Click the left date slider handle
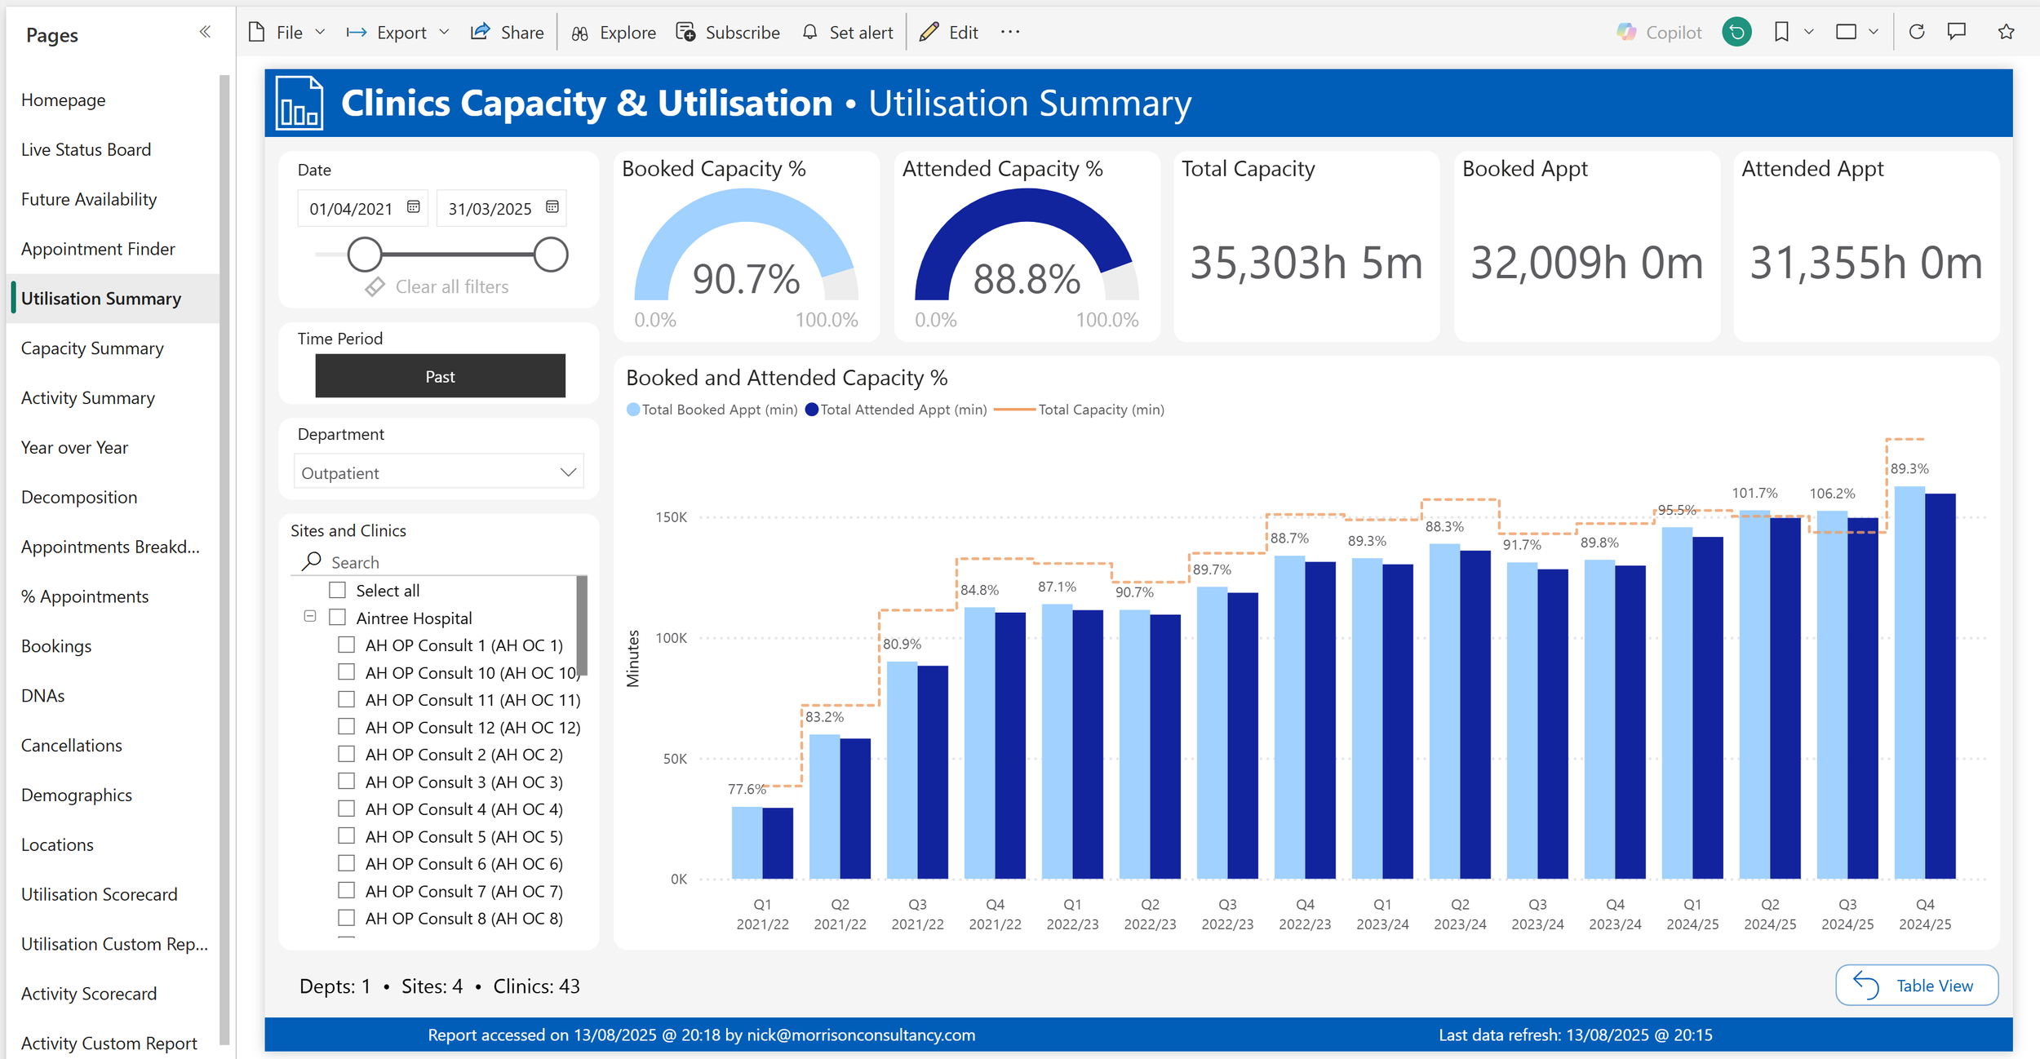2040x1059 pixels. [x=365, y=255]
